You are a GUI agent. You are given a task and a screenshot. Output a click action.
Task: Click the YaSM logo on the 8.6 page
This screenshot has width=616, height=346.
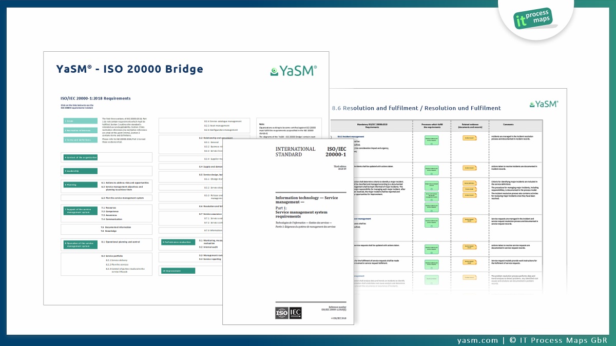click(544, 104)
